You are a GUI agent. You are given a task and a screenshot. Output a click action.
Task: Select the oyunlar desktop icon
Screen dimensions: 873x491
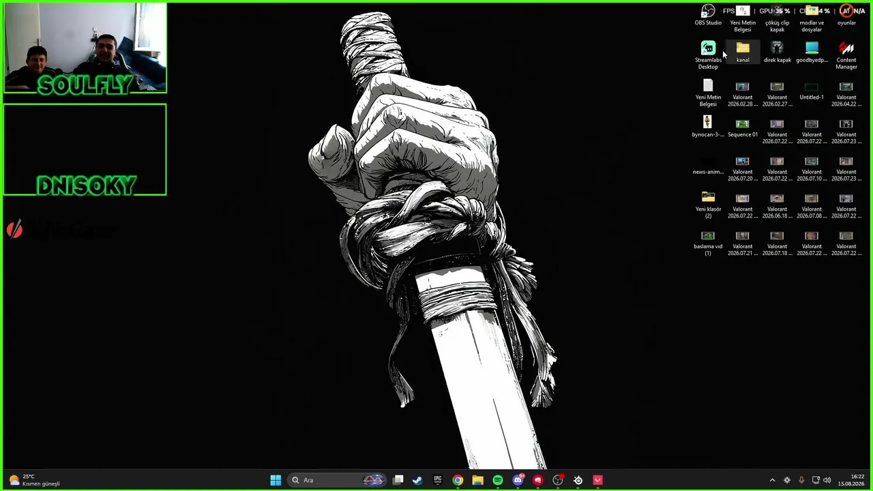tap(846, 15)
